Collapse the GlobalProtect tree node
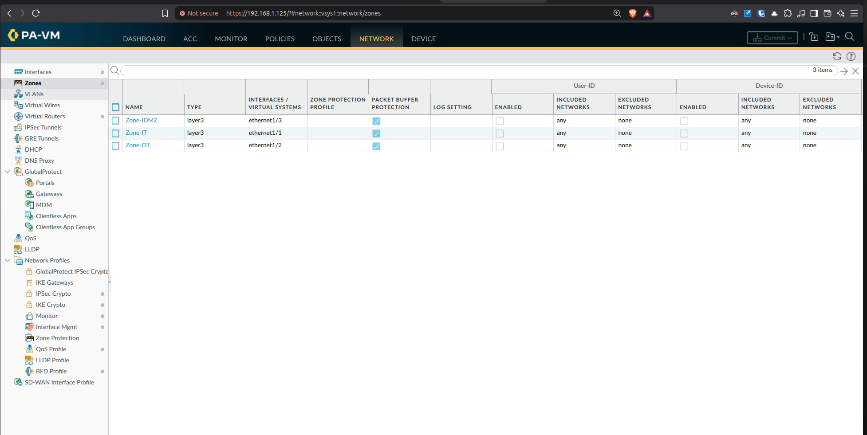 click(8, 172)
